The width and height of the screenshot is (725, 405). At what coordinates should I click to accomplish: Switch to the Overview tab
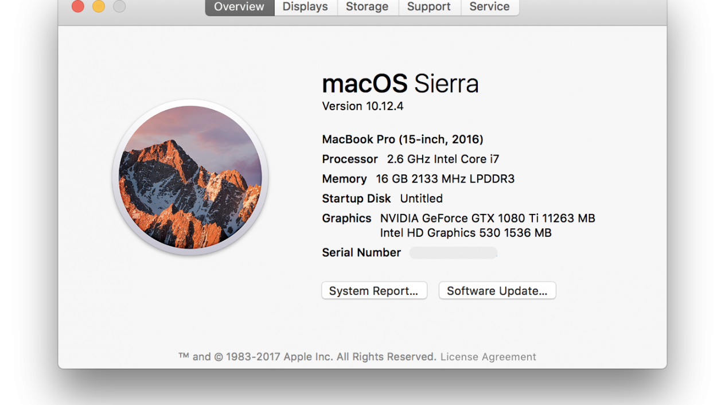(240, 7)
